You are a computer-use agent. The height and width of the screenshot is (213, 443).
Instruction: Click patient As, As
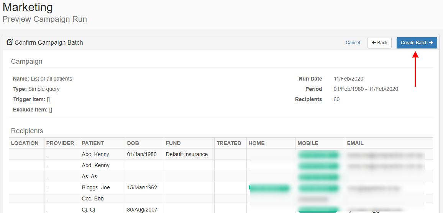pyautogui.click(x=89, y=176)
